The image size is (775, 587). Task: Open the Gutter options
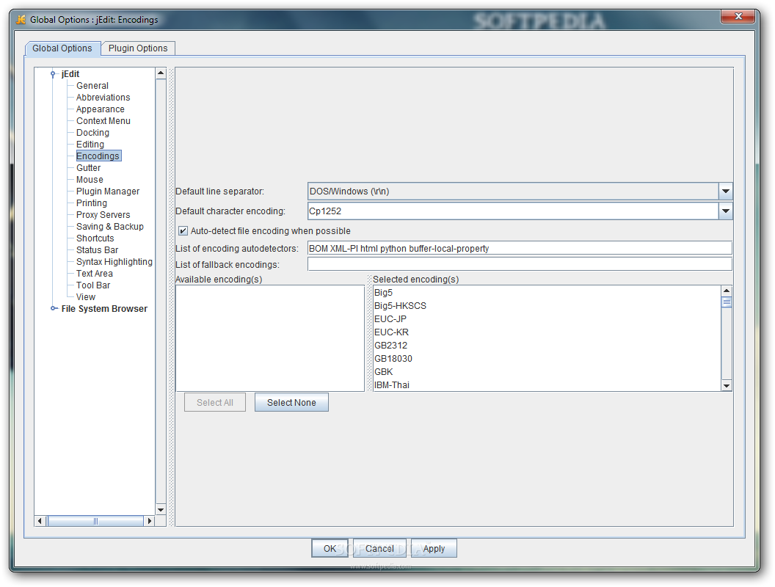pyautogui.click(x=89, y=168)
